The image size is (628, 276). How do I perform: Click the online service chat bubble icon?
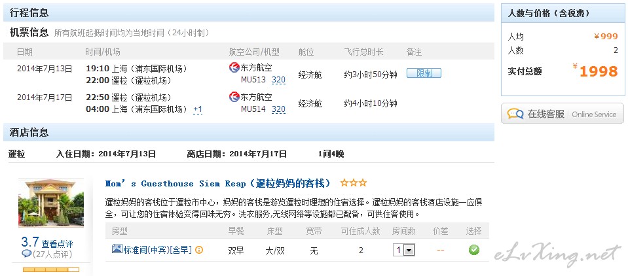coord(515,114)
